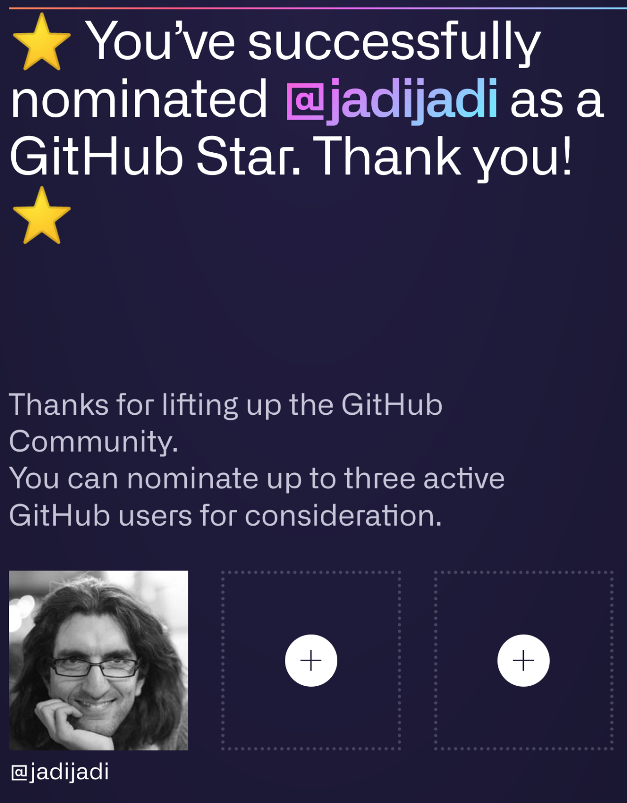Screen dimensions: 627x803
Task: Click the "You can nominate up to three active" line
Action: [256, 478]
